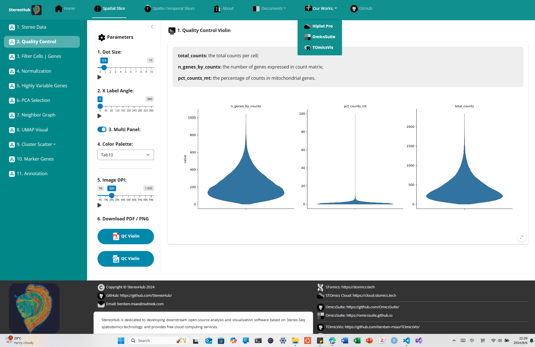Select 11. Annotation in sidebar
Screen dimensions: 535x347
point(32,174)
